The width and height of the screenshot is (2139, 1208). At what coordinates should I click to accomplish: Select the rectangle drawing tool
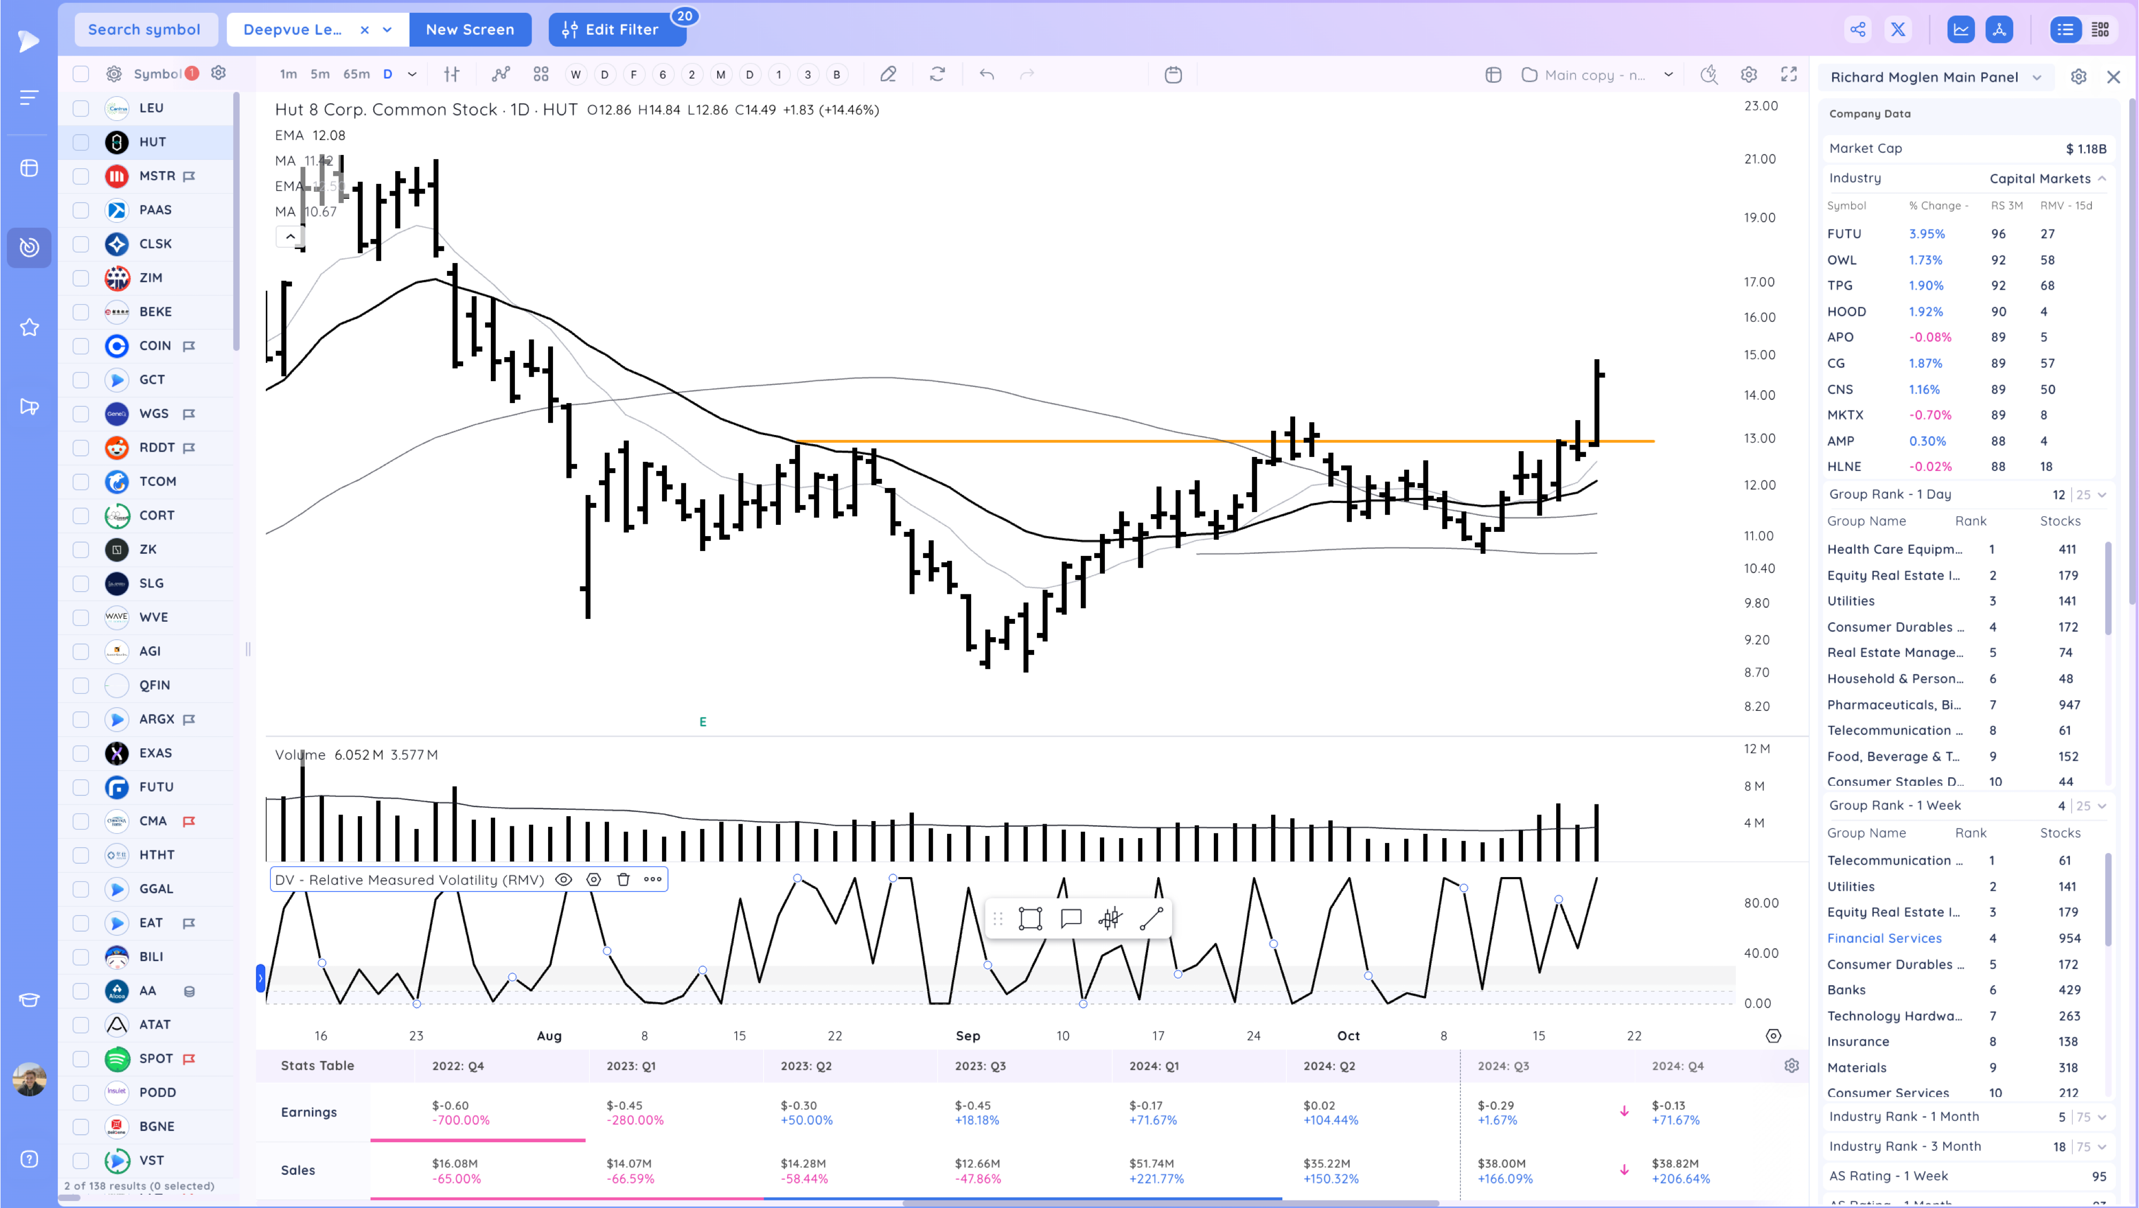[1030, 919]
